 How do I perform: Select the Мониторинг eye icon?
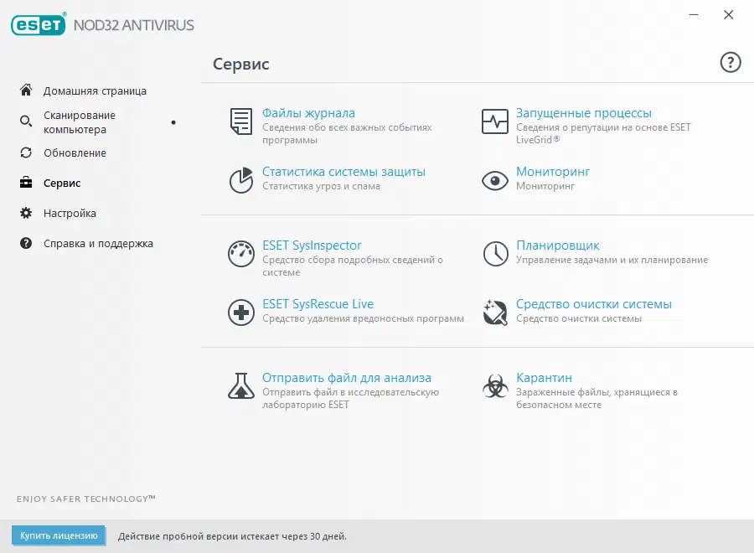(495, 180)
